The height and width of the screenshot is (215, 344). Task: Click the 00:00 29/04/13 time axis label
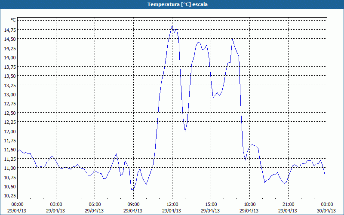[17, 208]
